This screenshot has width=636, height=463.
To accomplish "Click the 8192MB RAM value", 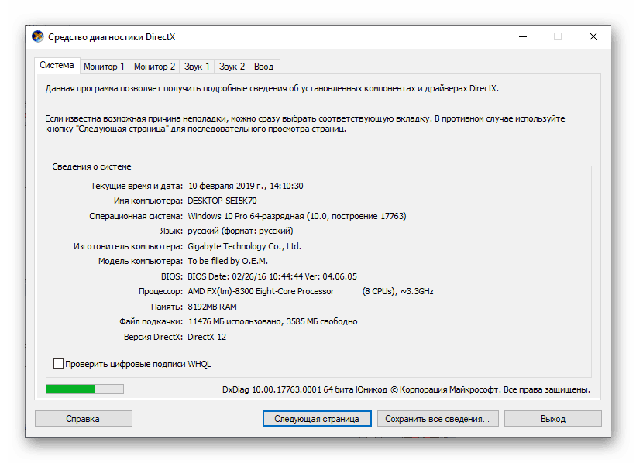I will tap(212, 307).
